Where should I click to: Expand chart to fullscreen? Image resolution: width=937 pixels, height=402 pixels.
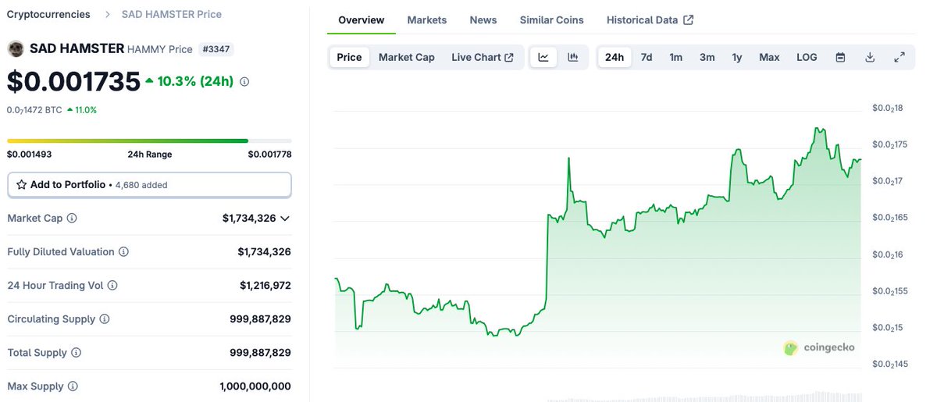click(900, 57)
